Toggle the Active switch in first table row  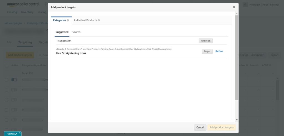click(14, 80)
